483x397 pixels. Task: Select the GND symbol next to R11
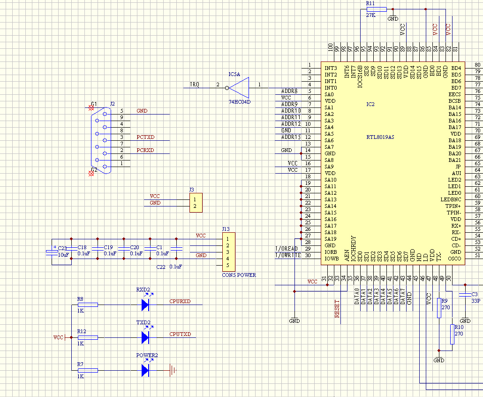pos(393,16)
